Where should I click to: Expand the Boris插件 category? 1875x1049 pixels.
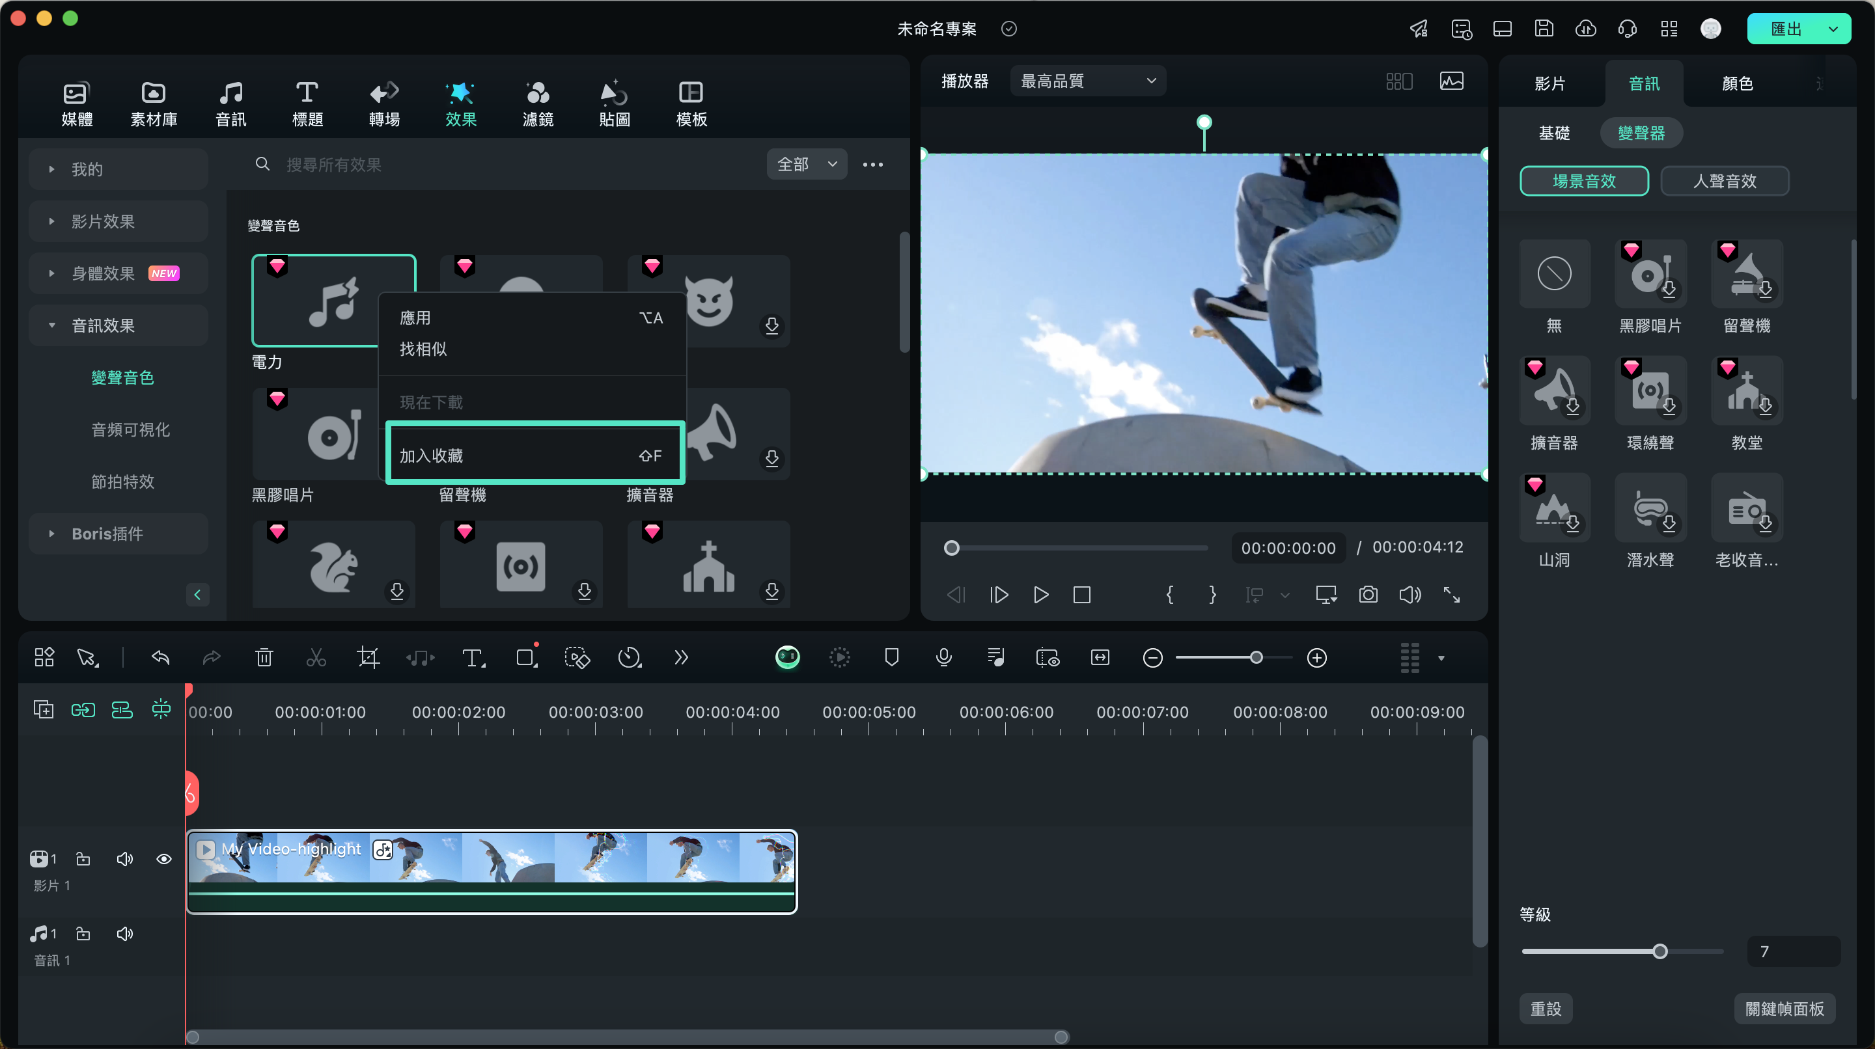tap(118, 533)
